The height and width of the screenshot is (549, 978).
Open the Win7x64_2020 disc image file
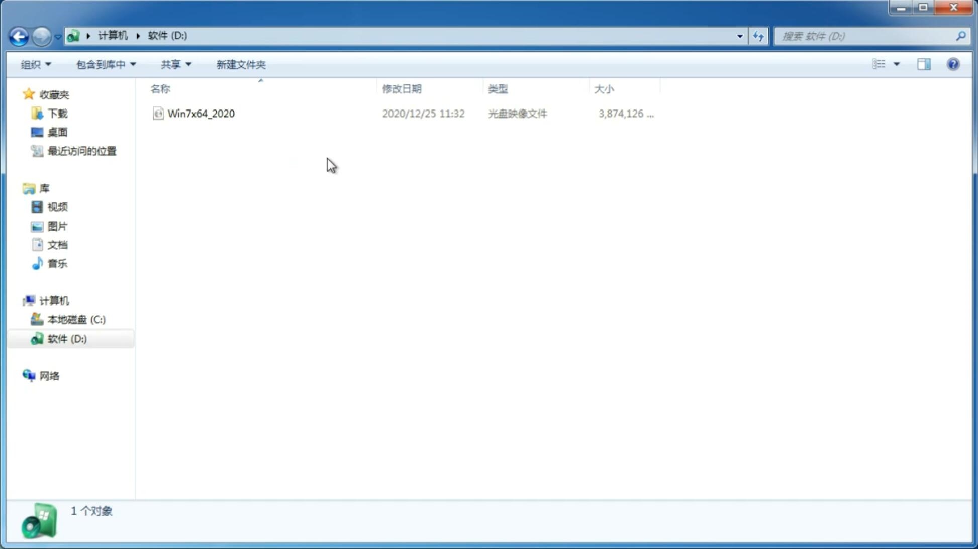[201, 114]
